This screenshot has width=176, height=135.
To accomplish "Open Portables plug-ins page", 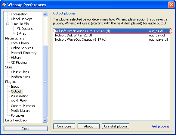I will [18, 115].
